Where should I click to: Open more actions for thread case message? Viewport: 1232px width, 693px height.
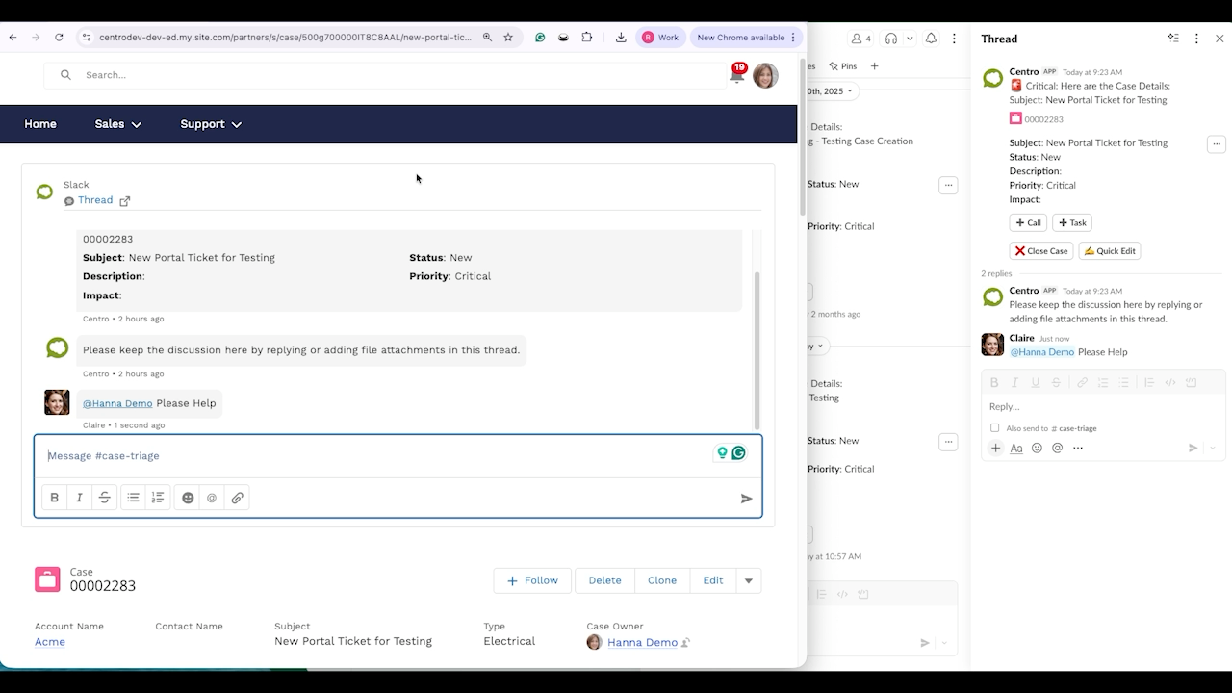click(x=1217, y=144)
